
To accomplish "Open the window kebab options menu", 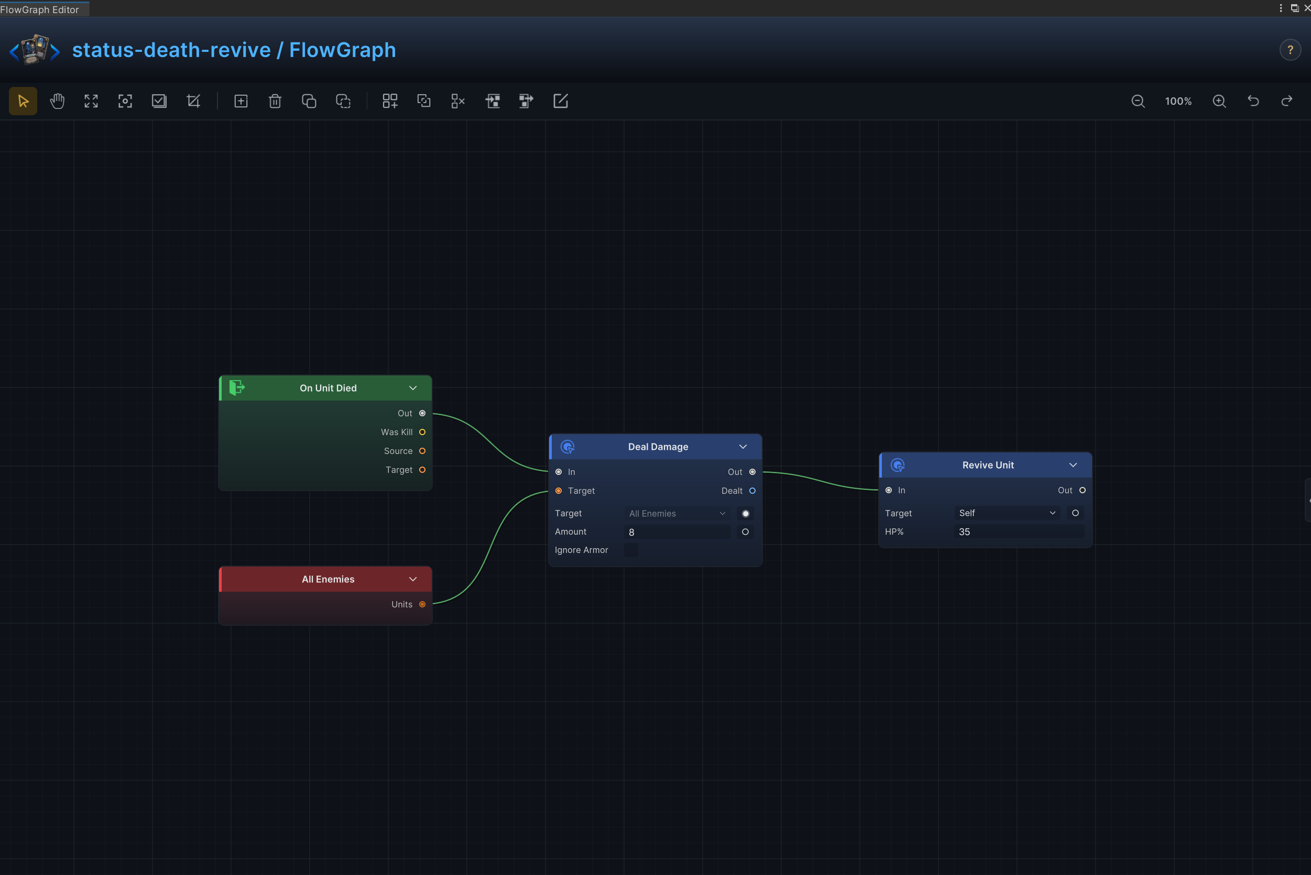I will [x=1281, y=8].
